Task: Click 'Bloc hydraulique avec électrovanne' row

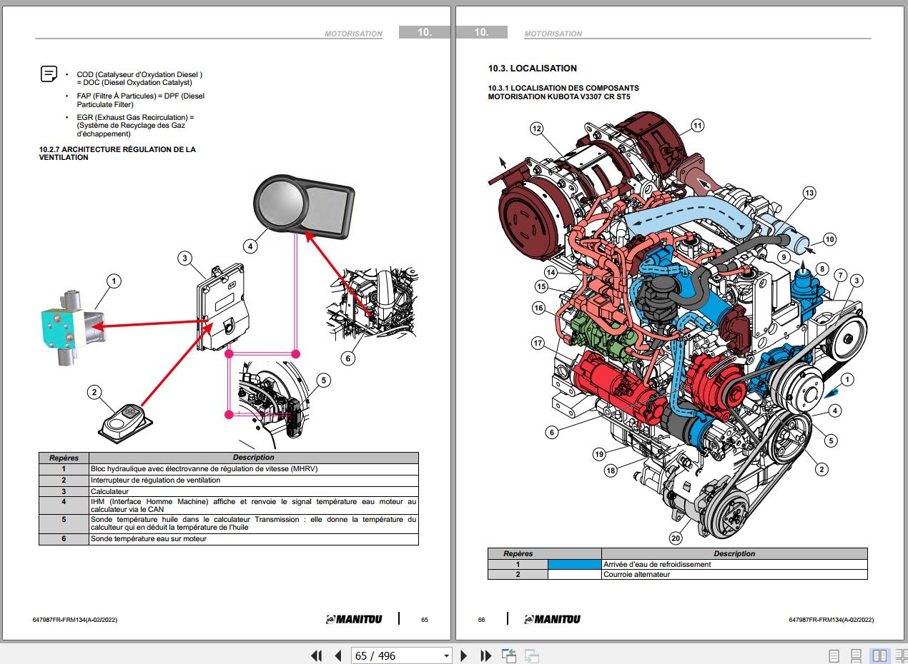Action: [x=228, y=469]
